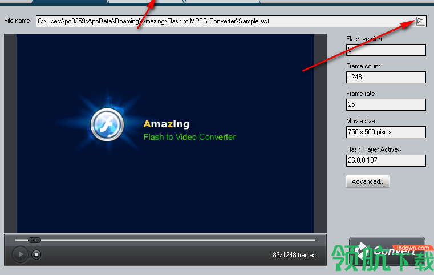434x275 pixels.
Task: Select the Flash Player ActiveX field 26.0.0.137
Action: click(x=386, y=161)
